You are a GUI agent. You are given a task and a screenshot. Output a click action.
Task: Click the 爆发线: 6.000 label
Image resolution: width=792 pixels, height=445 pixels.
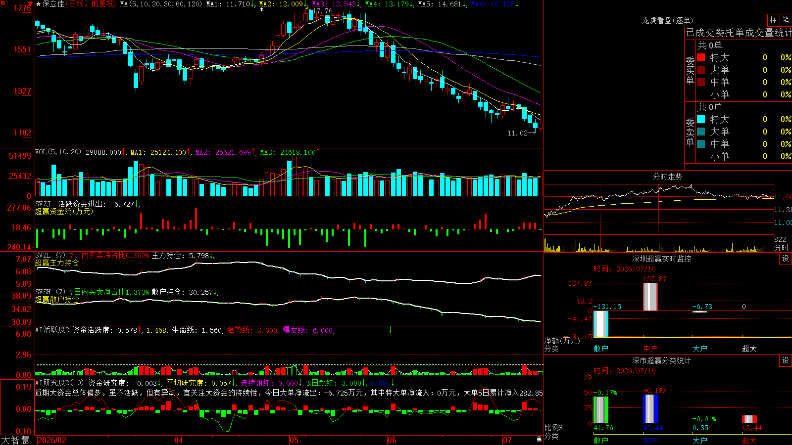pos(308,330)
